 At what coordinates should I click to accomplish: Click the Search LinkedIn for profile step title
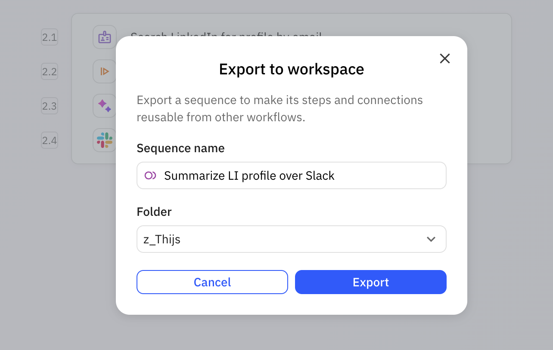(227, 37)
